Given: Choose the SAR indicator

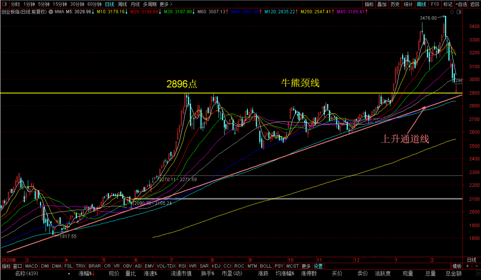Looking at the screenshot, I should pos(204,266).
